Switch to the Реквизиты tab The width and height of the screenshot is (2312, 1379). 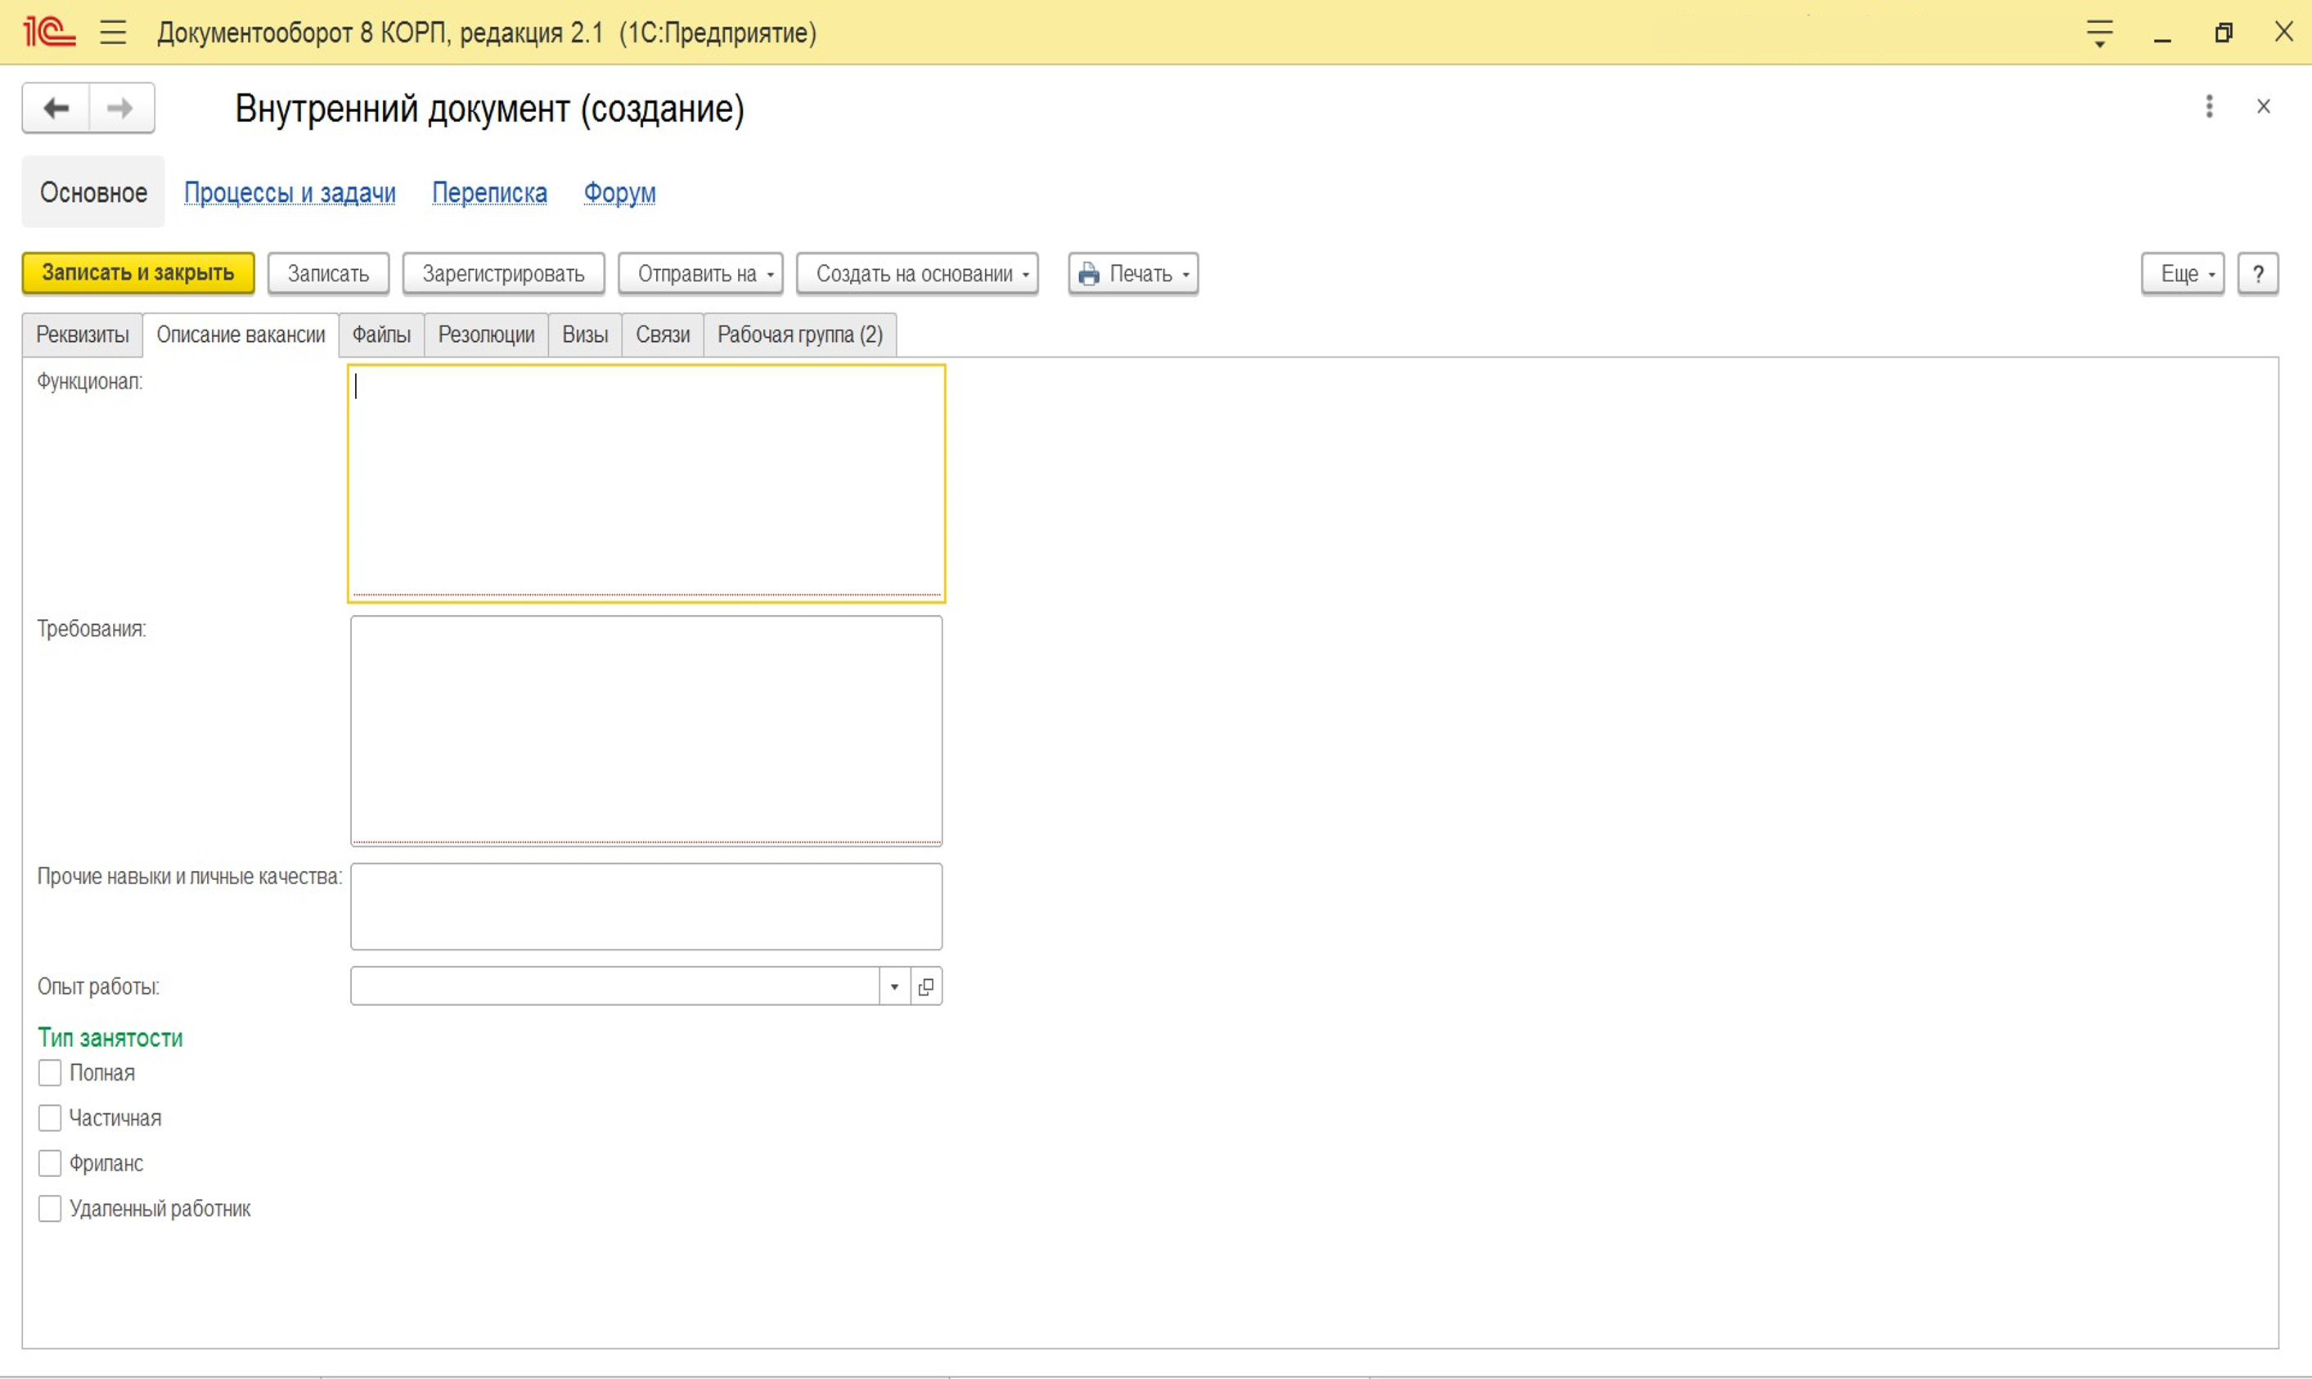[83, 335]
